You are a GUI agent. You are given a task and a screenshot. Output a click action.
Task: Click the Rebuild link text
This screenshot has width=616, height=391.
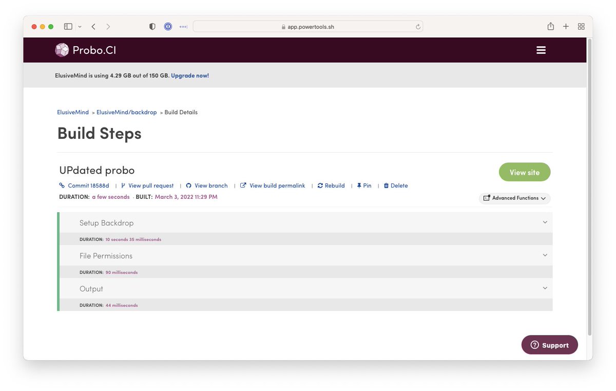pos(335,185)
